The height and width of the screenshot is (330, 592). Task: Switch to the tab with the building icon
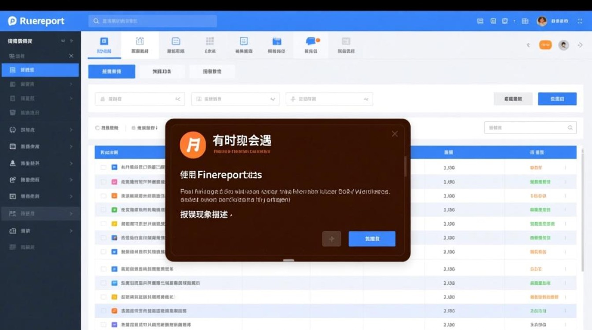[x=140, y=45]
